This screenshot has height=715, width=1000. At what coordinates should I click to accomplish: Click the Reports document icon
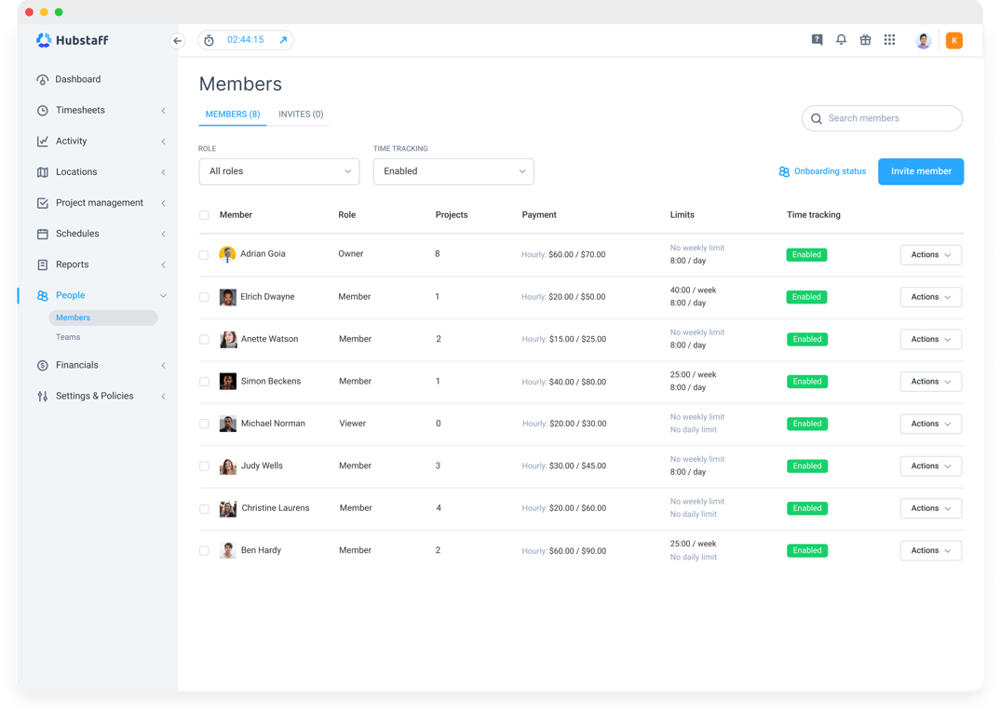43,264
